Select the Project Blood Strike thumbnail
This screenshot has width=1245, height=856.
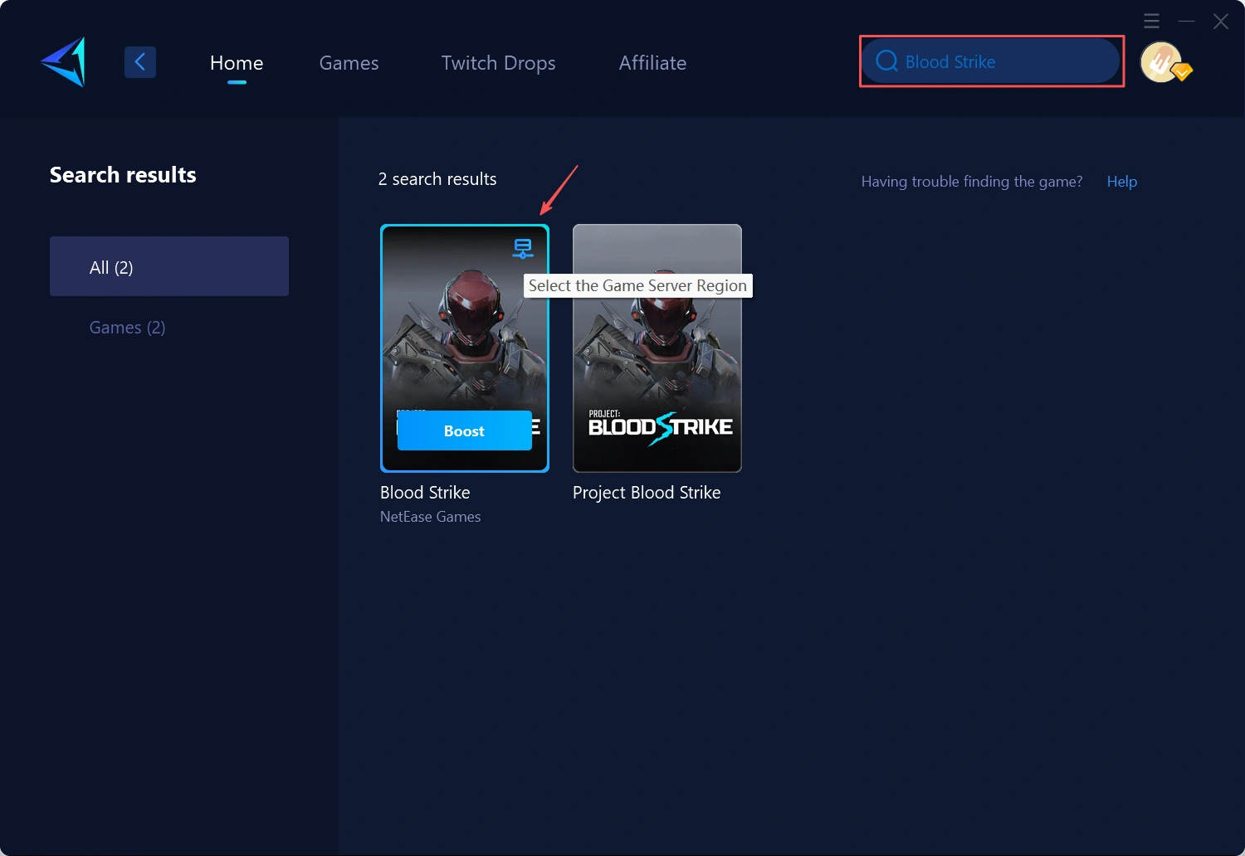tap(657, 348)
